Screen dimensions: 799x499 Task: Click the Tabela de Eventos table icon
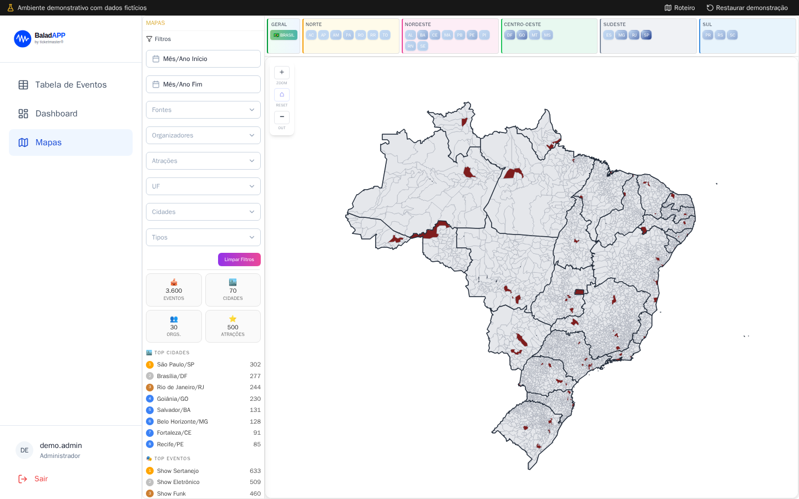tap(23, 85)
